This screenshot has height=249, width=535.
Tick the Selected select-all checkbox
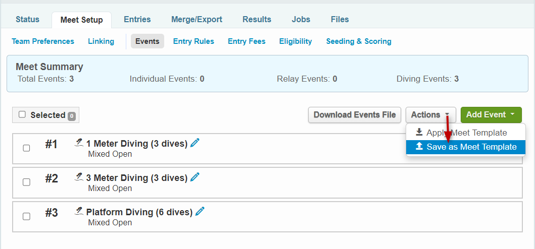click(x=22, y=114)
